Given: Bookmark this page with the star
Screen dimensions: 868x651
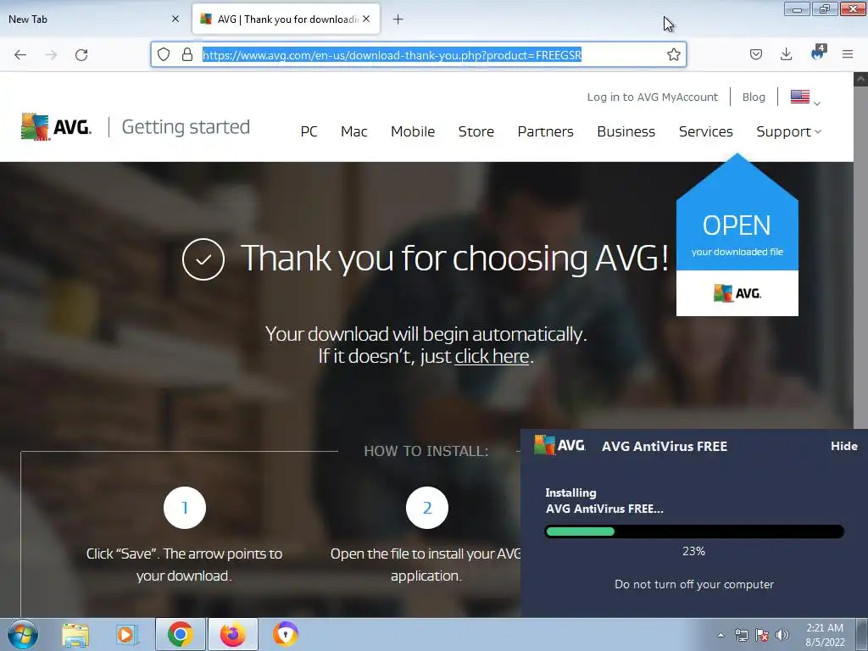Looking at the screenshot, I should pyautogui.click(x=673, y=54).
